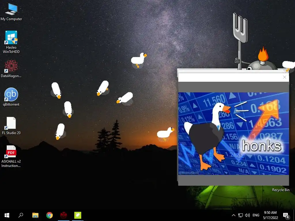This screenshot has height=221, width=295.
Task: Click the goose carrying the honks window corner
Action: pyautogui.click(x=289, y=66)
